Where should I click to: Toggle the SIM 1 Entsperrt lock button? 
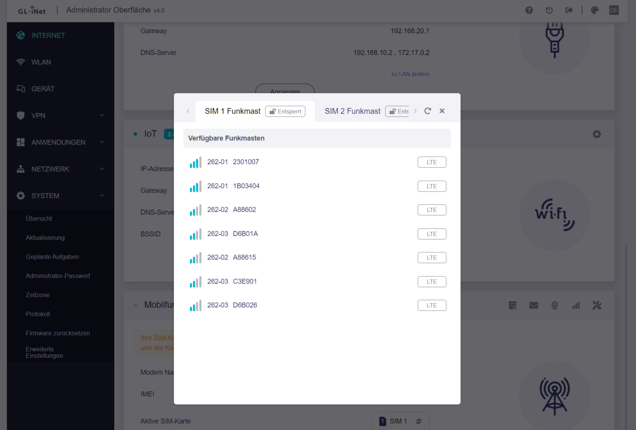[x=285, y=111]
